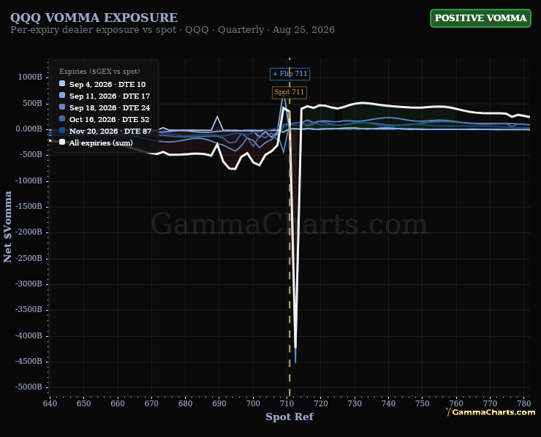
Task: Click the '+ Flip 711' annotation label
Action: tap(290, 74)
